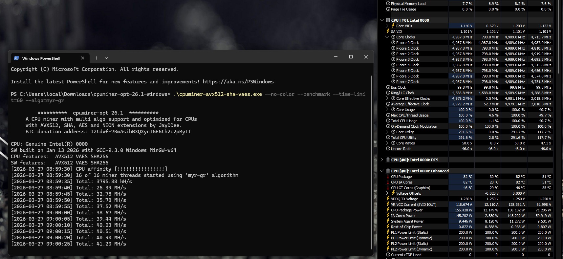This screenshot has width=563, height=259.
Task: Click the icon beside Current cTDP Level
Action: click(388, 255)
